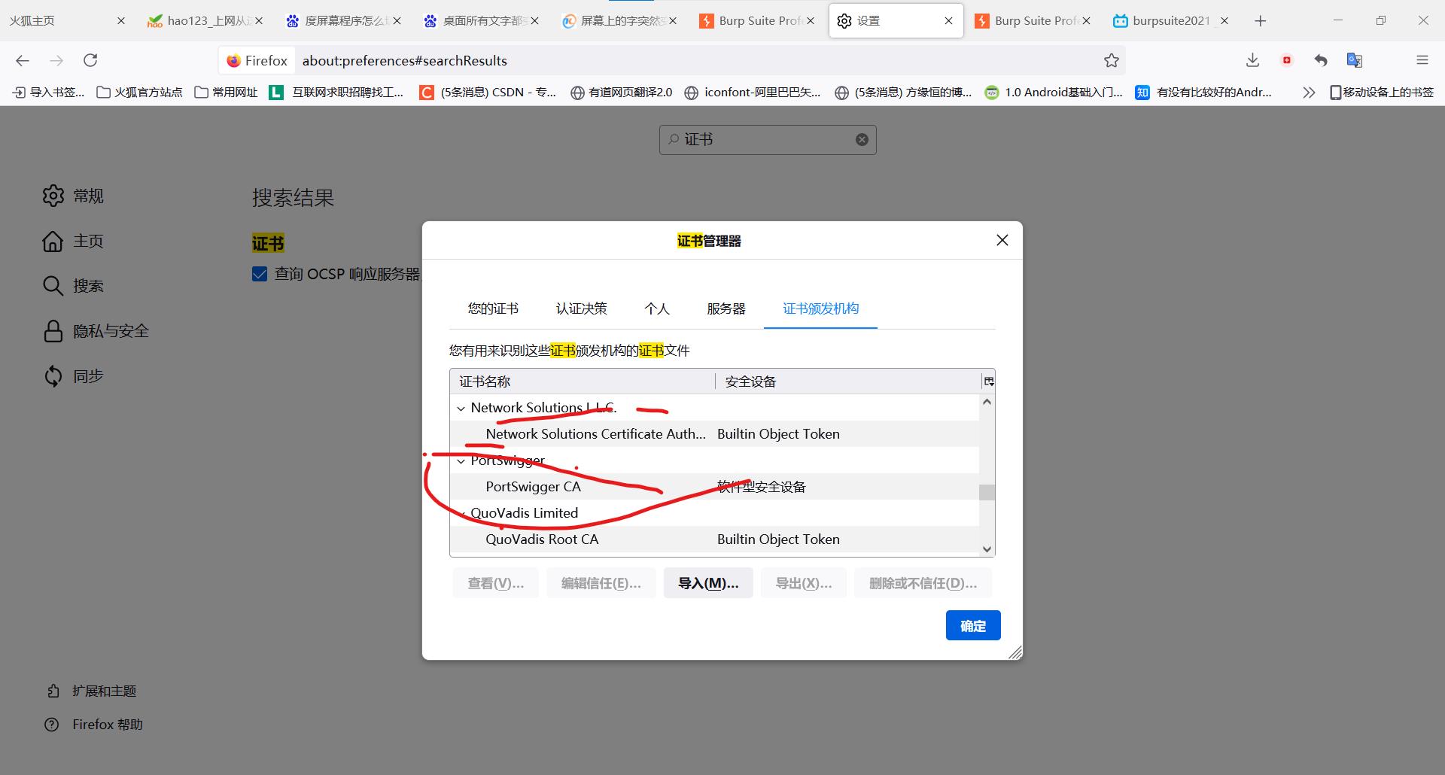Select the QuoVadis Root CA row
The height and width of the screenshot is (775, 1445).
coord(714,539)
